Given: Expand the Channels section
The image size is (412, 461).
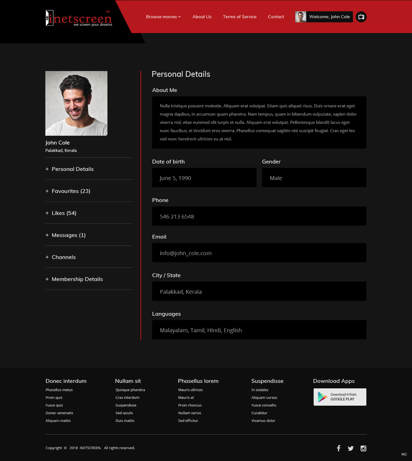Looking at the screenshot, I should pos(64,257).
